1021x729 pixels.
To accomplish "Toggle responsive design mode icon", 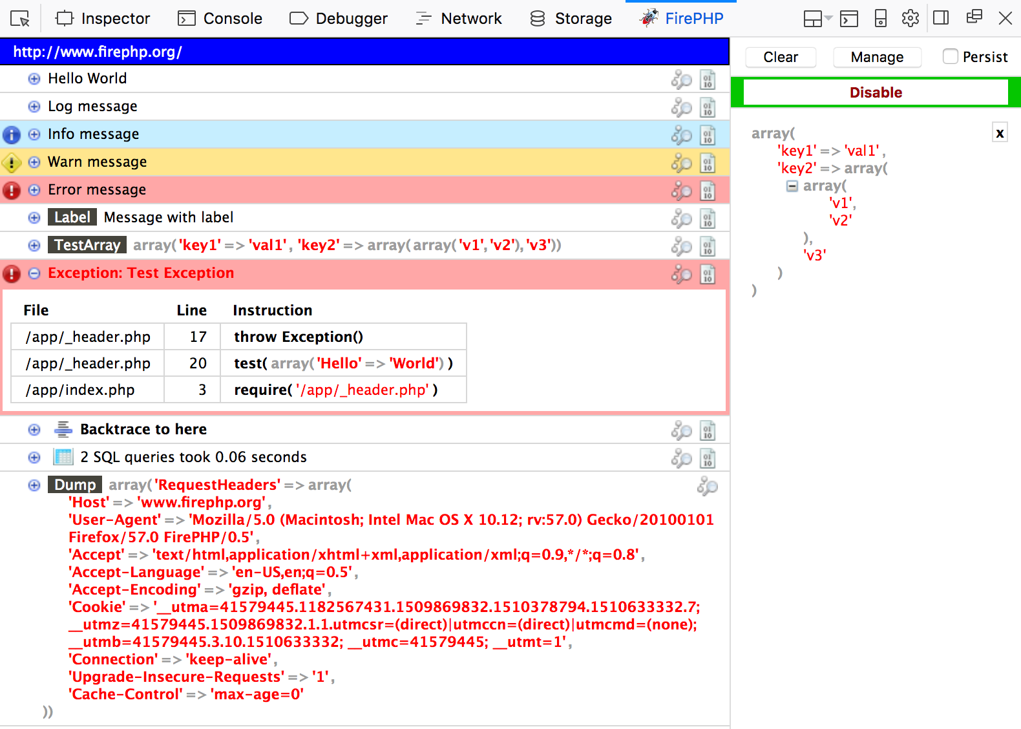I will (880, 18).
